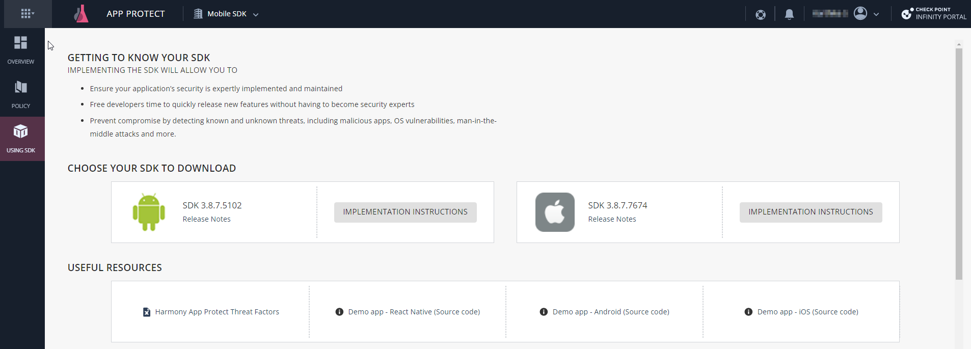Image resolution: width=971 pixels, height=349 pixels.
Task: Click the Choose Your SDK To Download heading
Action: point(152,168)
